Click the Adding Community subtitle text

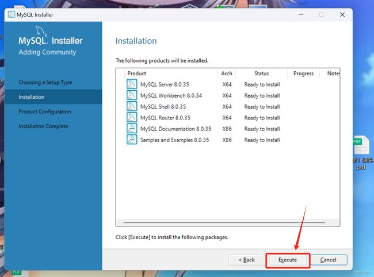click(47, 52)
